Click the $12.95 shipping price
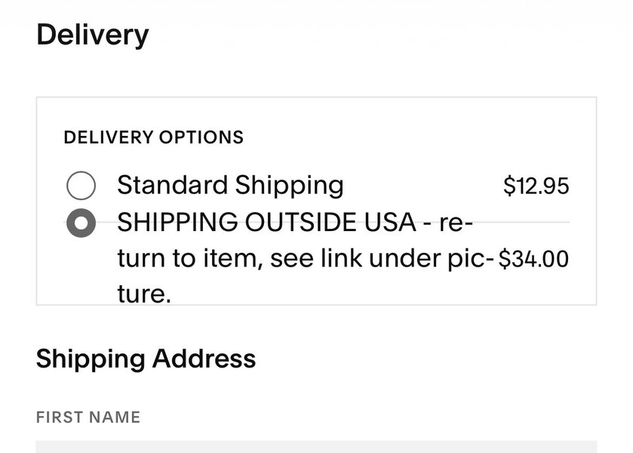Viewport: 633px width, 453px height. pos(536,186)
